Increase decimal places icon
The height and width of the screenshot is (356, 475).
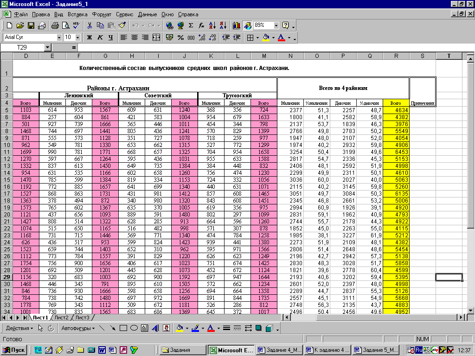(202, 38)
